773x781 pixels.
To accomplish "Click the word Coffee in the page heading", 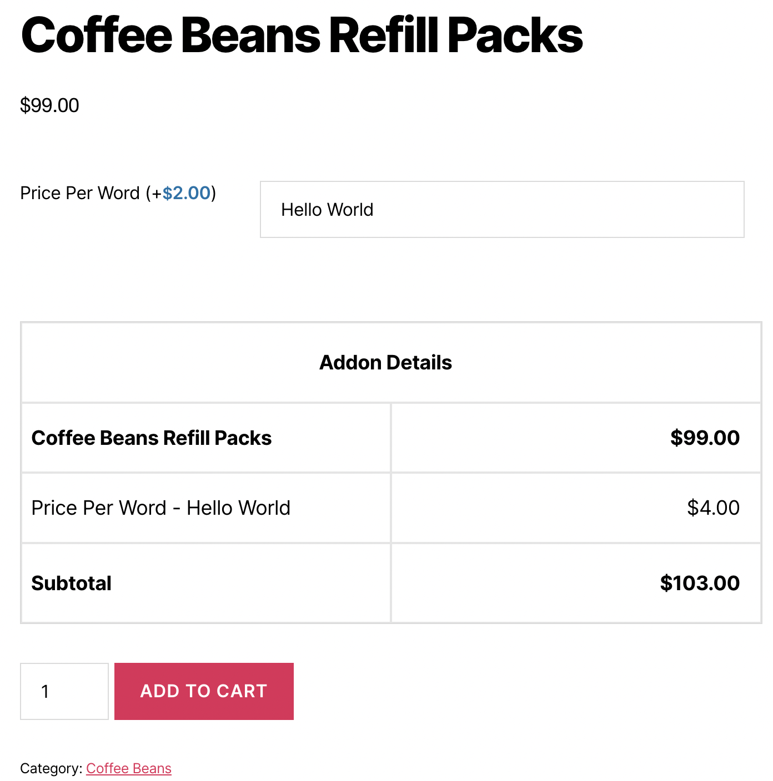I will tap(97, 35).
